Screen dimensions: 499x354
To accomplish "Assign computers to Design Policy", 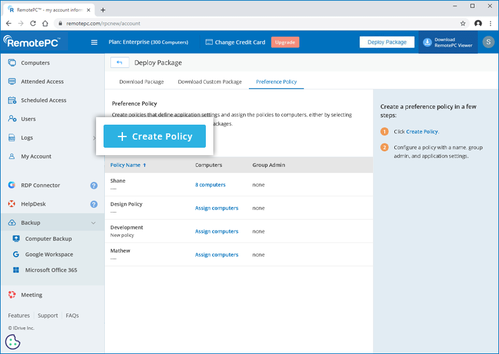I will [x=216, y=208].
